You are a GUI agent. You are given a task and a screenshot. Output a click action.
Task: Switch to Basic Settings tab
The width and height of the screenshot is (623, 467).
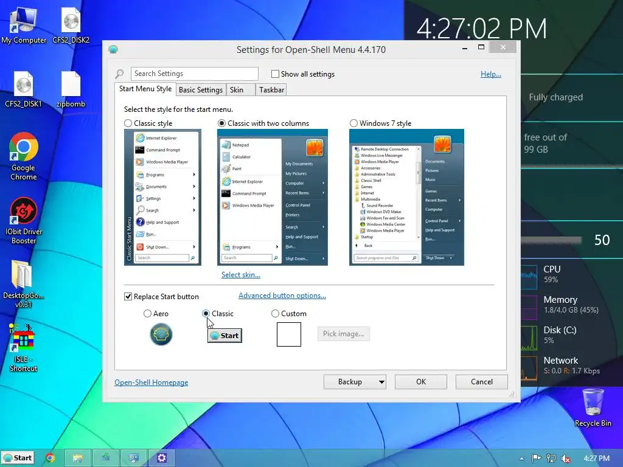coord(201,90)
